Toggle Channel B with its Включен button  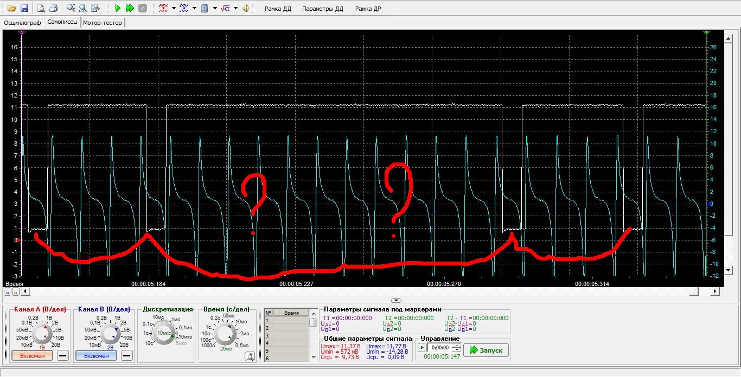pos(96,355)
